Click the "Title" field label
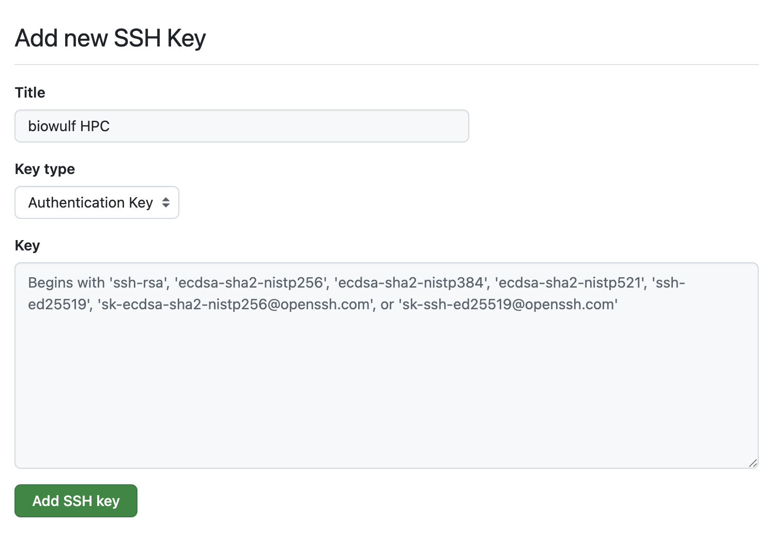The width and height of the screenshot is (768, 538). pyautogui.click(x=30, y=93)
